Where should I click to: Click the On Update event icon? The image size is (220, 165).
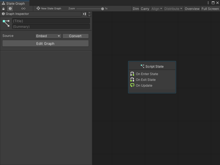[132, 85]
